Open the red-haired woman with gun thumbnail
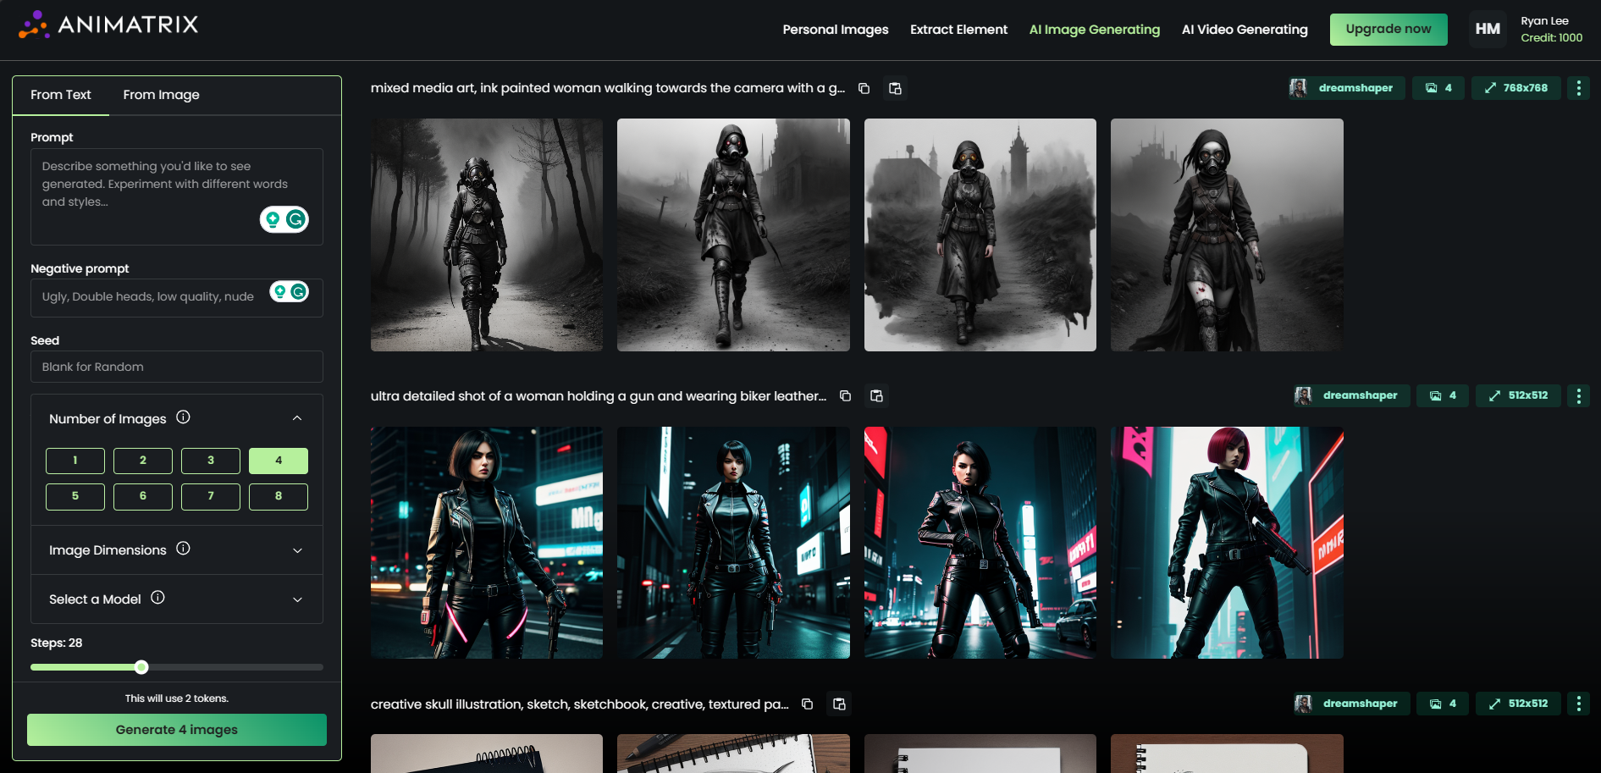Viewport: 1601px width, 773px height. click(x=1227, y=543)
